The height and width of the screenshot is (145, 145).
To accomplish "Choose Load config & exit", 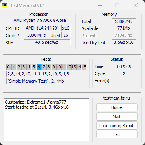I will coord(117,126).
